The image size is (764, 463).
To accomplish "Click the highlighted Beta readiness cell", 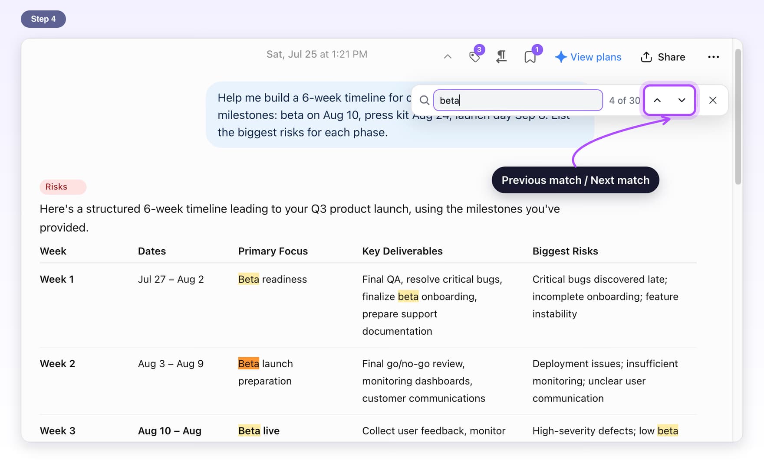I will [273, 279].
